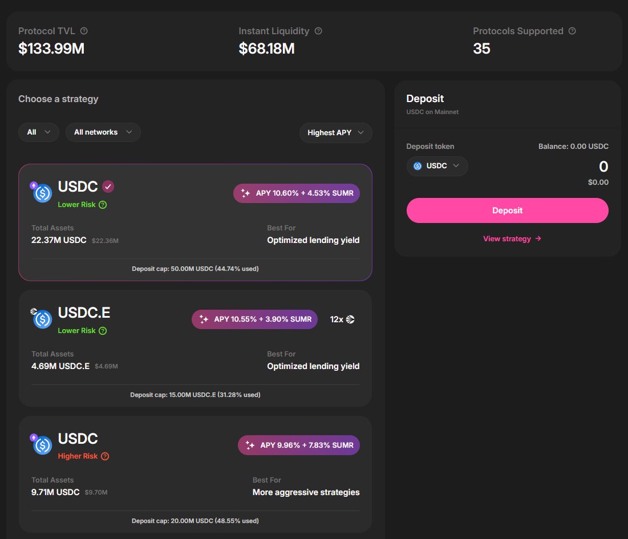Screen dimensions: 628x539
Task: Click the 22.37M USDC total assets value
Action: click(x=59, y=240)
